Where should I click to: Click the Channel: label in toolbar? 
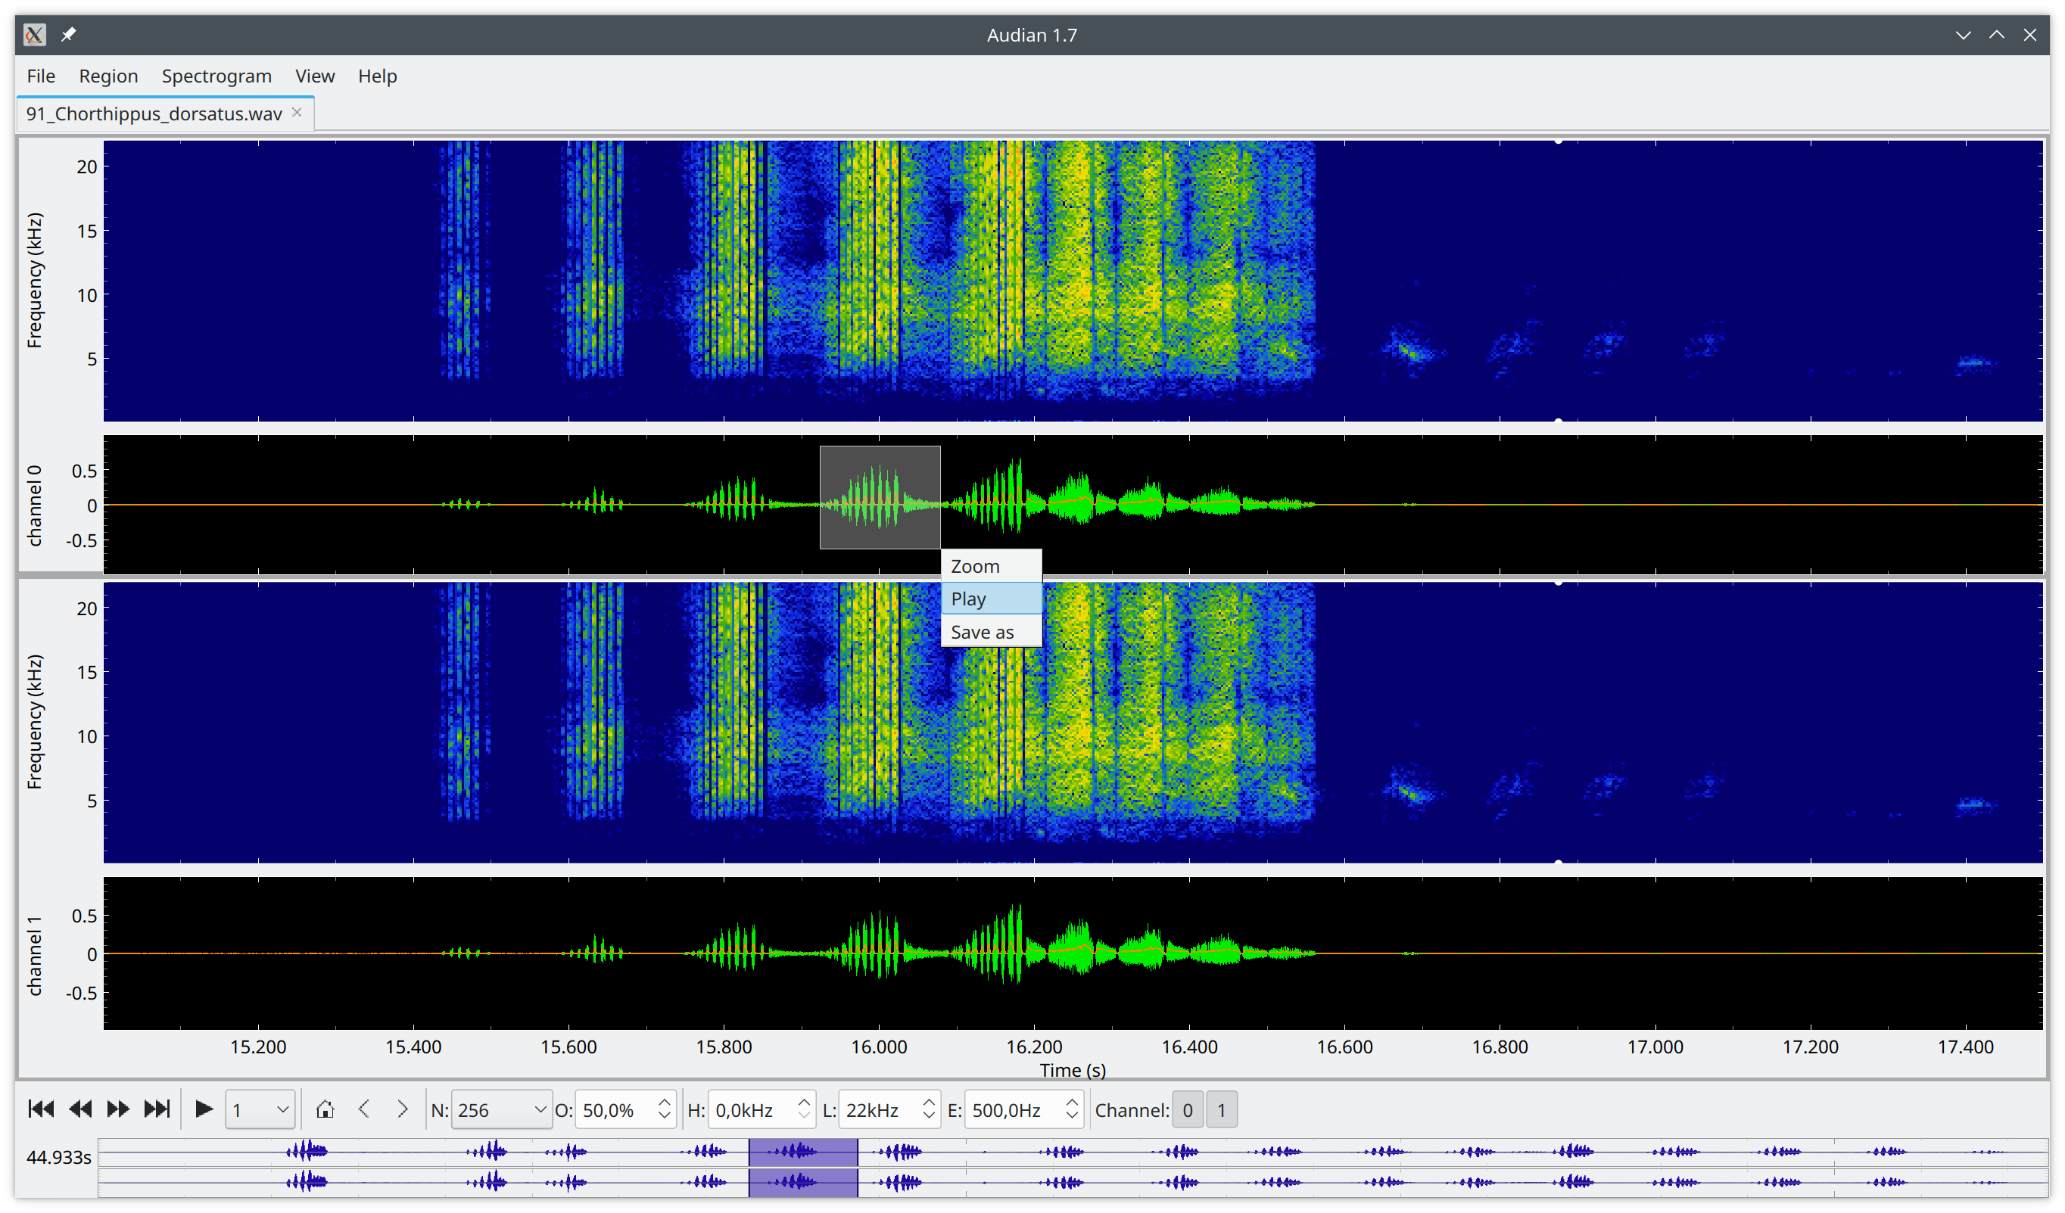[1132, 1110]
